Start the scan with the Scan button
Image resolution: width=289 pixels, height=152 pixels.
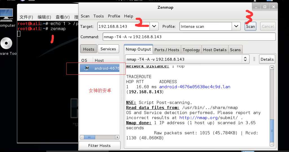coord(251,26)
